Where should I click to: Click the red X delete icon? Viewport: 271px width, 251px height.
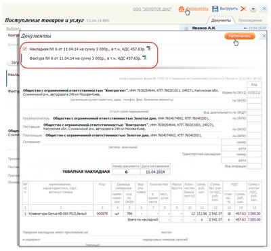click(x=243, y=9)
